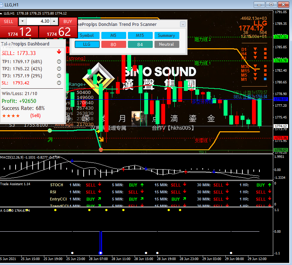
Task: Click the green diagonal up arrow on chart
Action: click(x=50, y=139)
